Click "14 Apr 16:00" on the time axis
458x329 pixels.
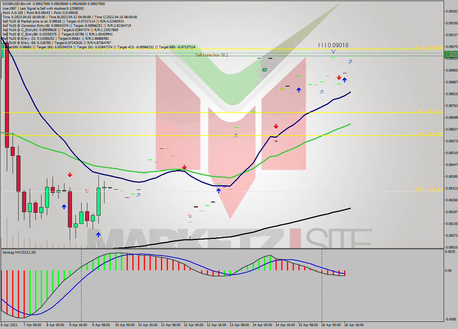coord(285,325)
